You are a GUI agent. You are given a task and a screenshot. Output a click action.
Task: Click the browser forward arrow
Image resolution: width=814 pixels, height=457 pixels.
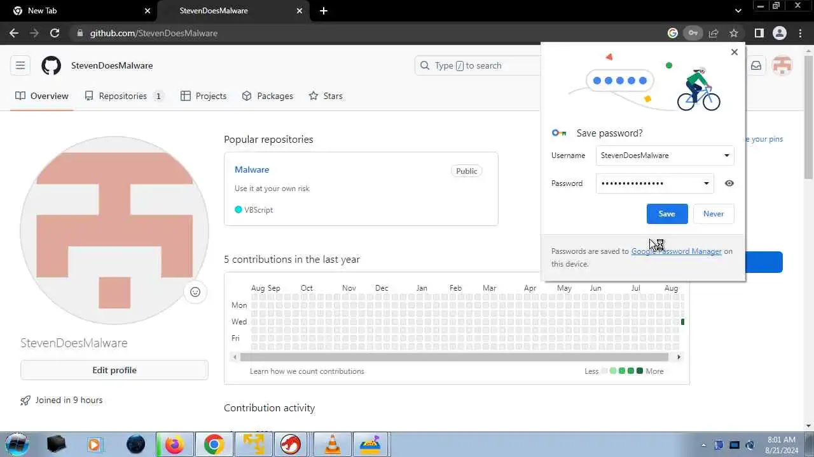coord(34,33)
